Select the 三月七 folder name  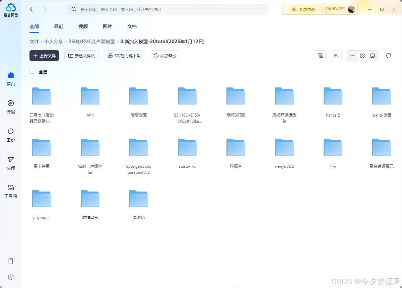[42, 118]
